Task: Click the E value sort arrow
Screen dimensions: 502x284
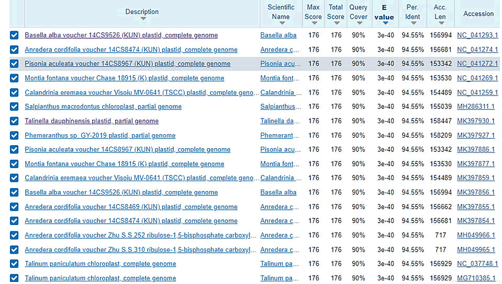Action: click(385, 23)
